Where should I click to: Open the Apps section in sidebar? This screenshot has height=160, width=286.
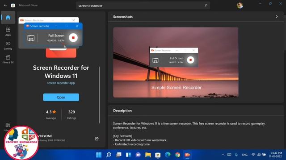[8, 32]
